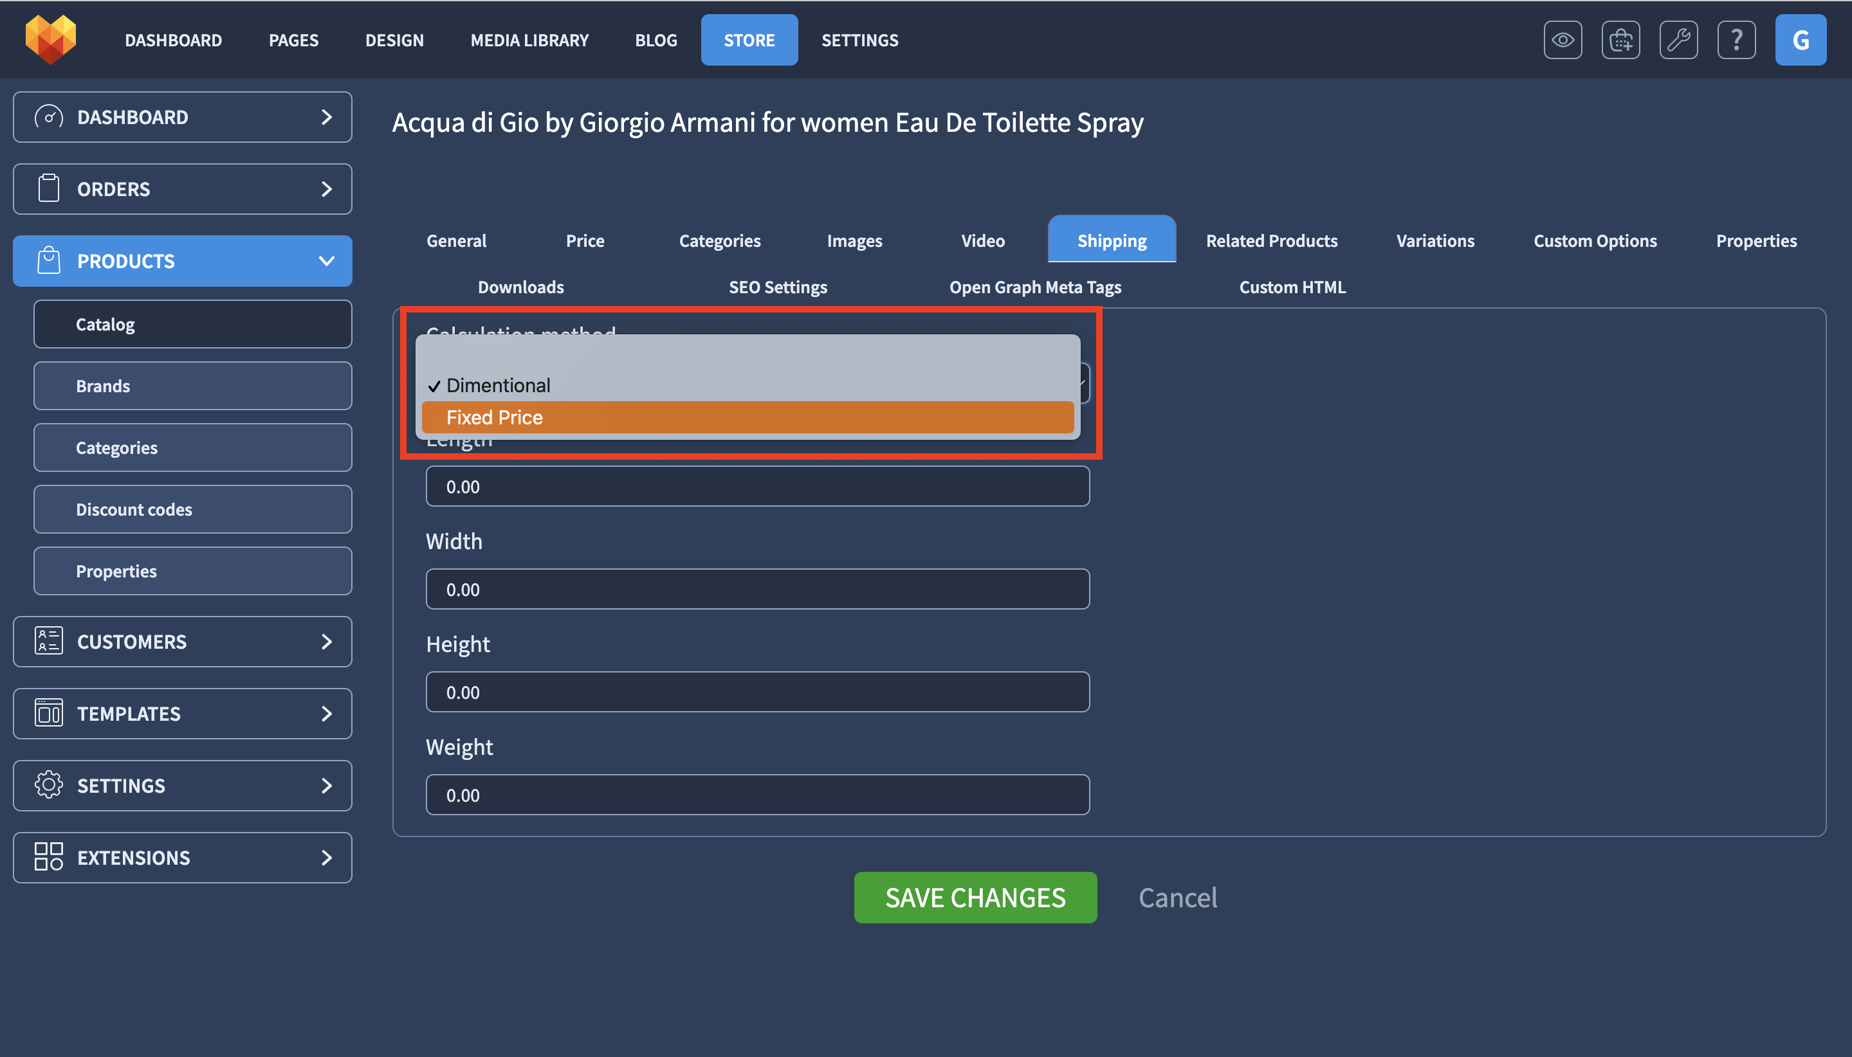Screen dimensions: 1852x1057
Task: Open sidebar Categories item
Action: click(x=192, y=447)
